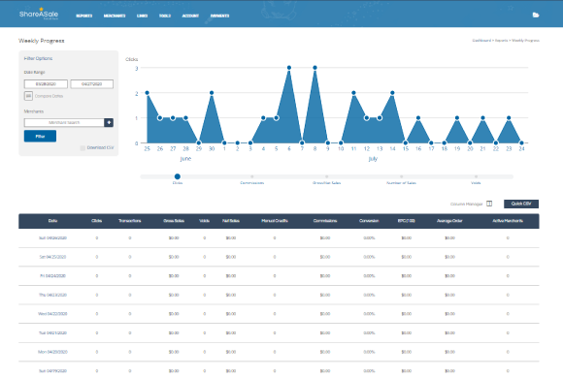The width and height of the screenshot is (563, 378).
Task: Sort by the Conversion column header
Action: coord(369,221)
